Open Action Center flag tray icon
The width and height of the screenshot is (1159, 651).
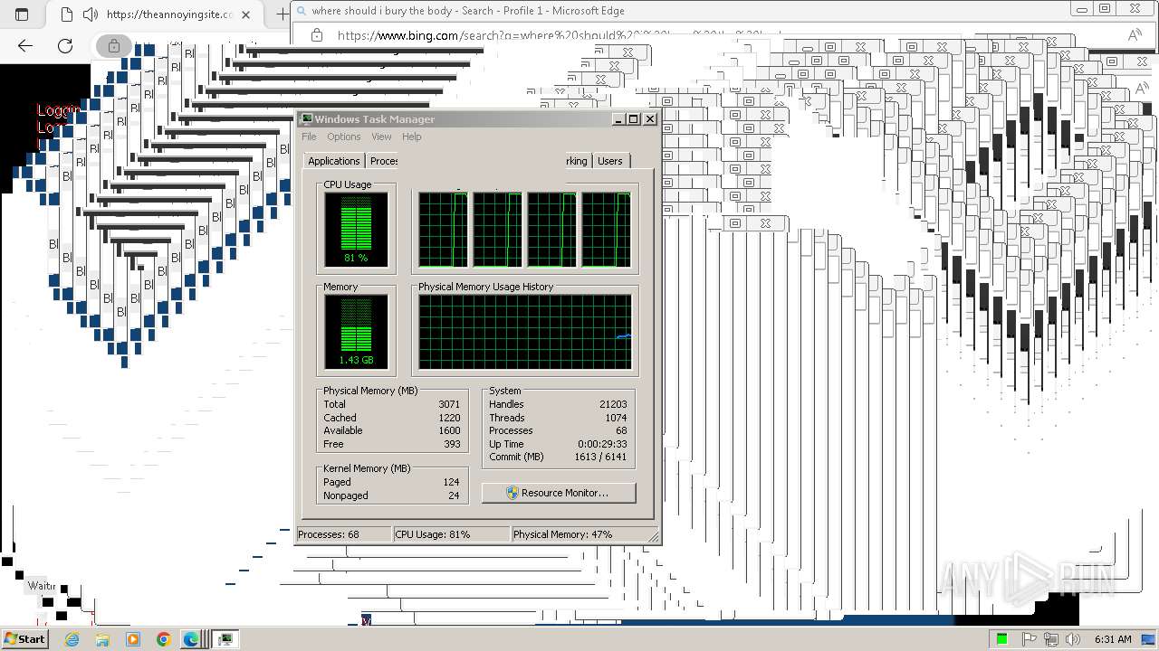(x=1030, y=639)
